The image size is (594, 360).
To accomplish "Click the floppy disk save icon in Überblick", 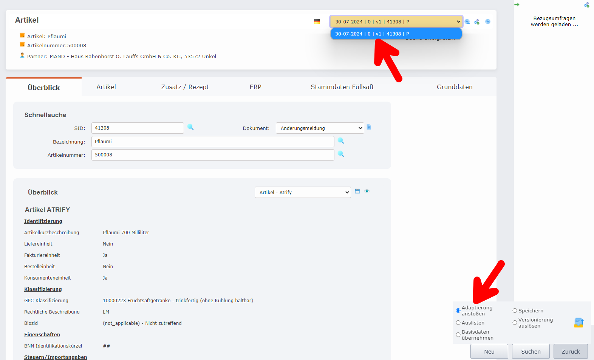I will pyautogui.click(x=357, y=192).
